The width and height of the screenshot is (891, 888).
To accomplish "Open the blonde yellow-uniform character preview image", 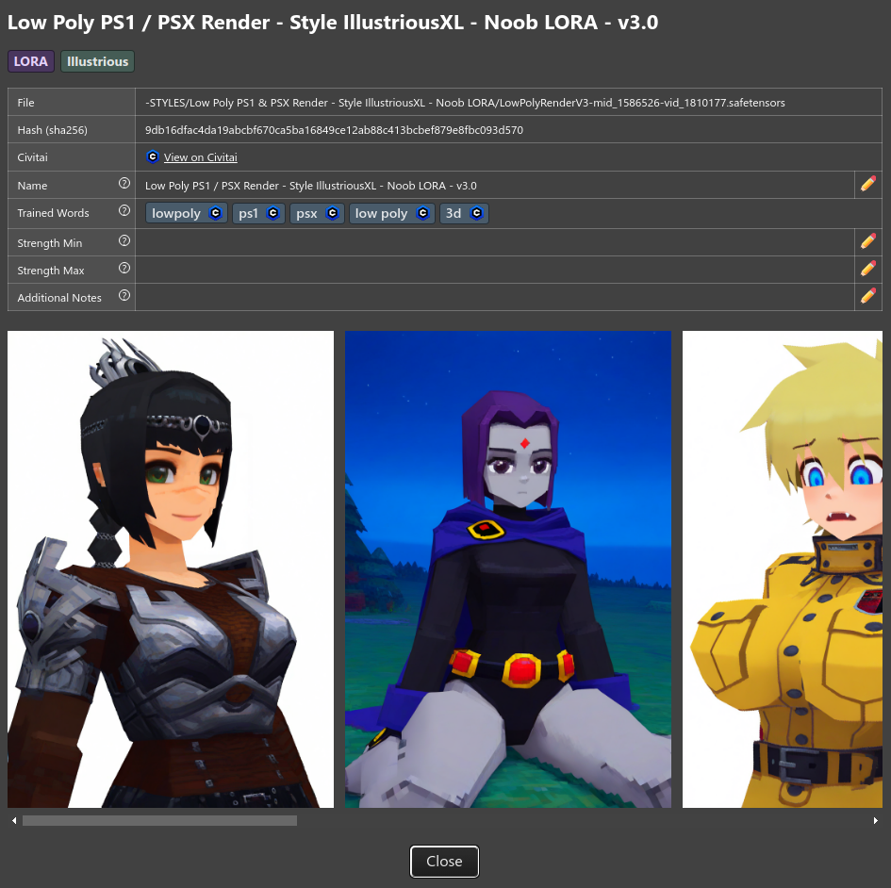I will (783, 569).
